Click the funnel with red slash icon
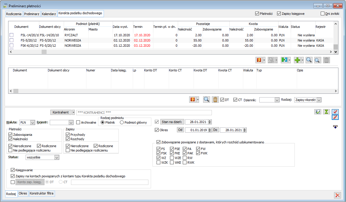 pyautogui.click(x=335, y=117)
